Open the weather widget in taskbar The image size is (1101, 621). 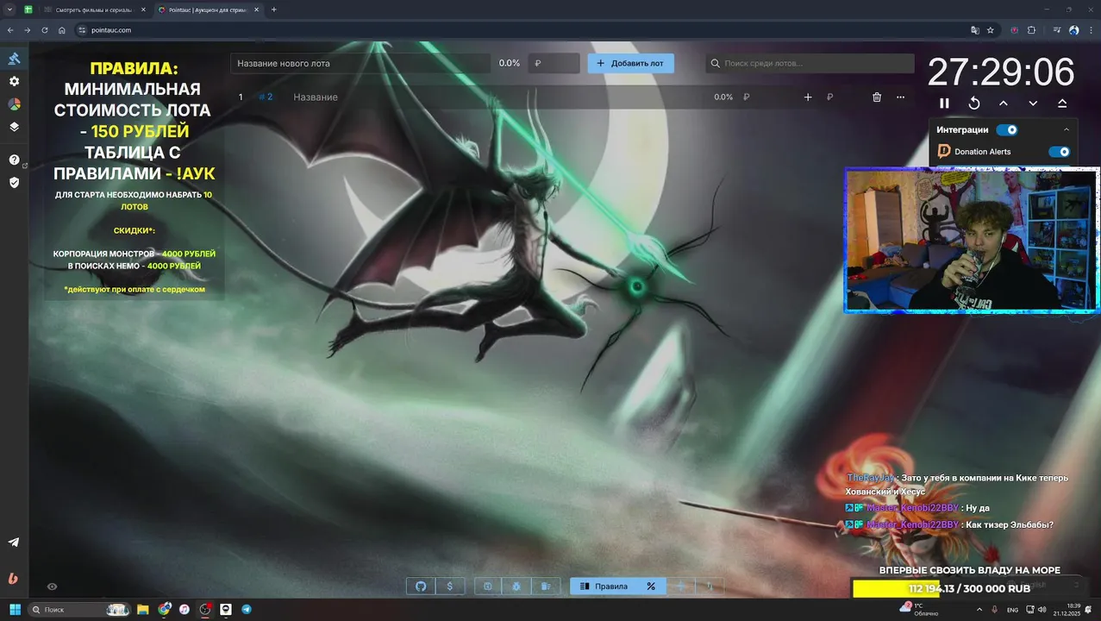pyautogui.click(x=920, y=609)
